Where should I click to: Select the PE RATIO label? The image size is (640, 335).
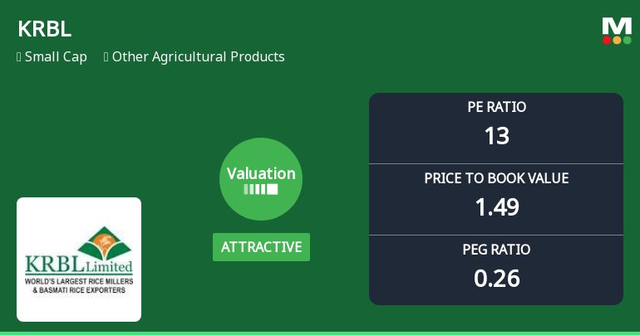click(x=496, y=107)
